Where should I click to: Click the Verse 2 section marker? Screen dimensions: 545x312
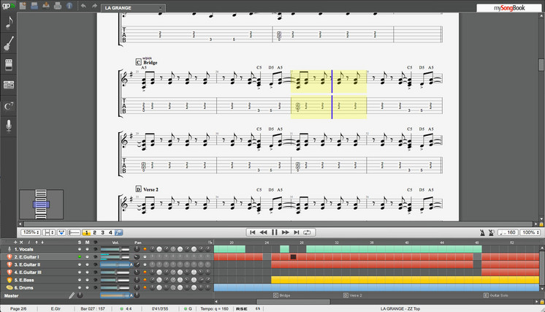click(x=353, y=295)
